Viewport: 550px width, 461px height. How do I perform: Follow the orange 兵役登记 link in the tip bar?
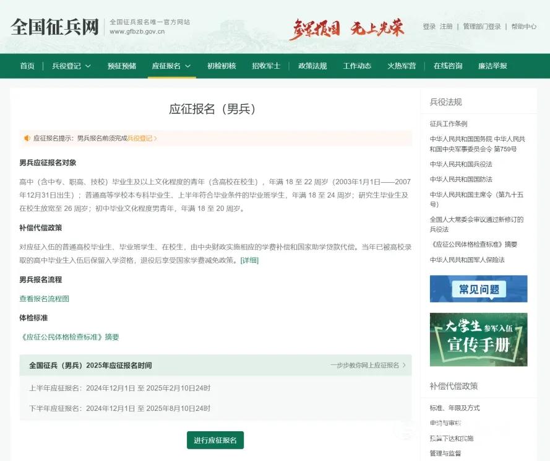[142, 138]
